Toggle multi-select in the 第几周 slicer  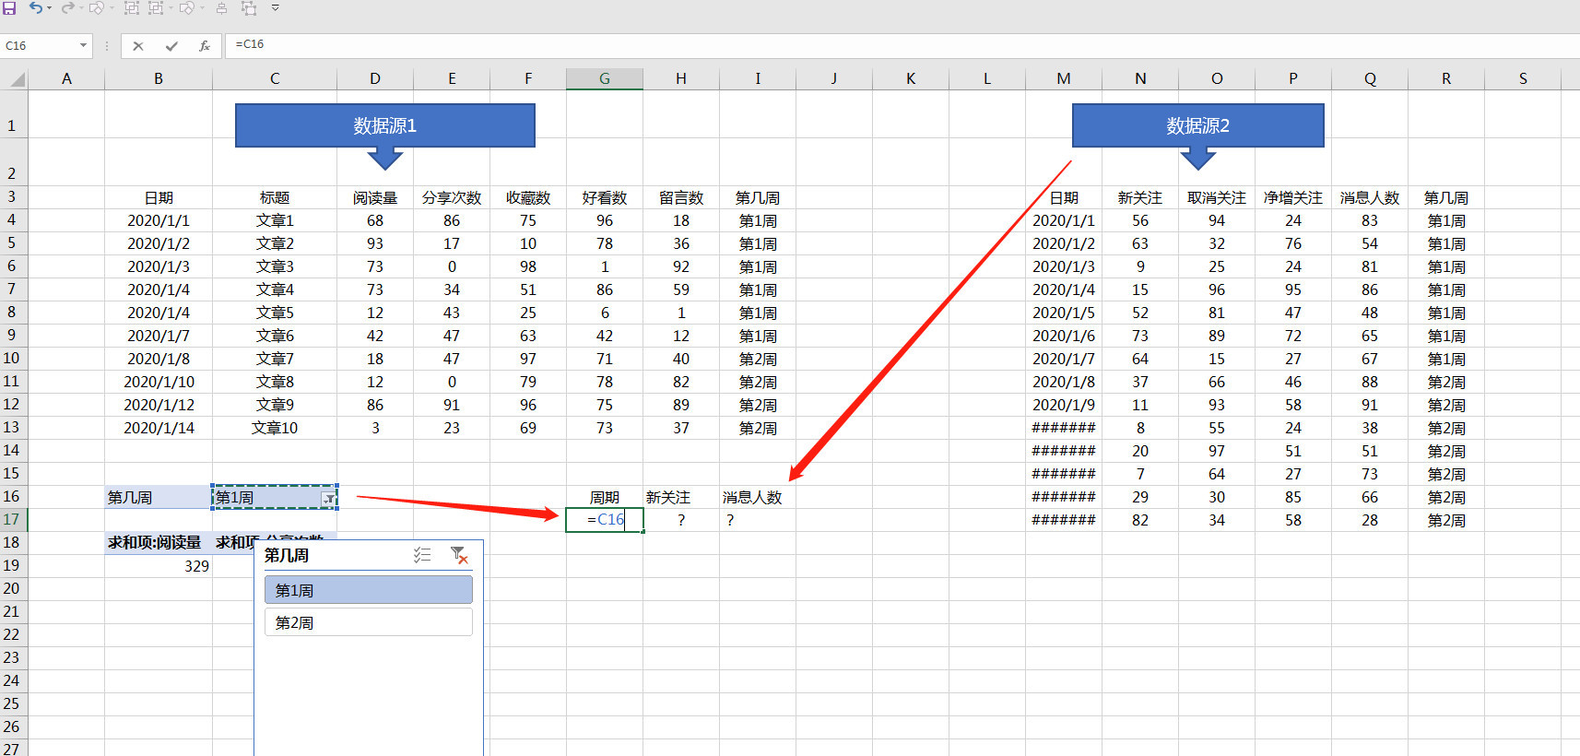pos(422,555)
